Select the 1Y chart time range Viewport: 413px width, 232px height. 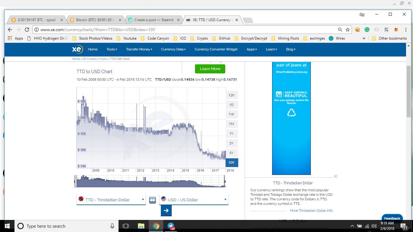point(232,134)
